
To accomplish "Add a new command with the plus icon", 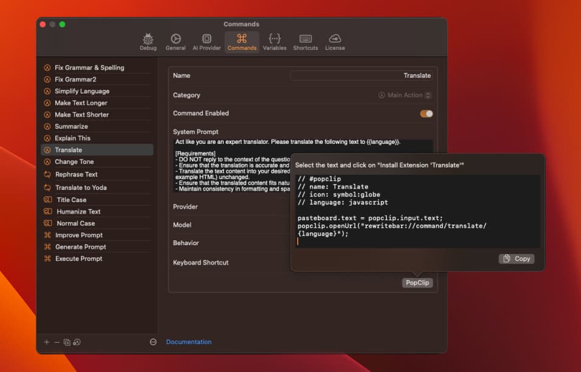I will (x=47, y=342).
